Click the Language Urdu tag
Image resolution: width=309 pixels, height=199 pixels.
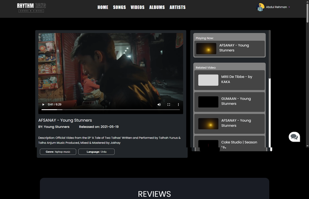coord(96,152)
